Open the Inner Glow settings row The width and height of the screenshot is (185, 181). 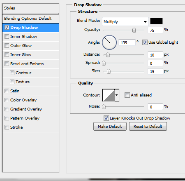coord(31,55)
